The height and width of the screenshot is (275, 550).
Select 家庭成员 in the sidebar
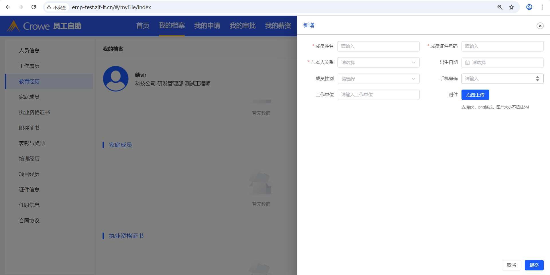click(49, 97)
